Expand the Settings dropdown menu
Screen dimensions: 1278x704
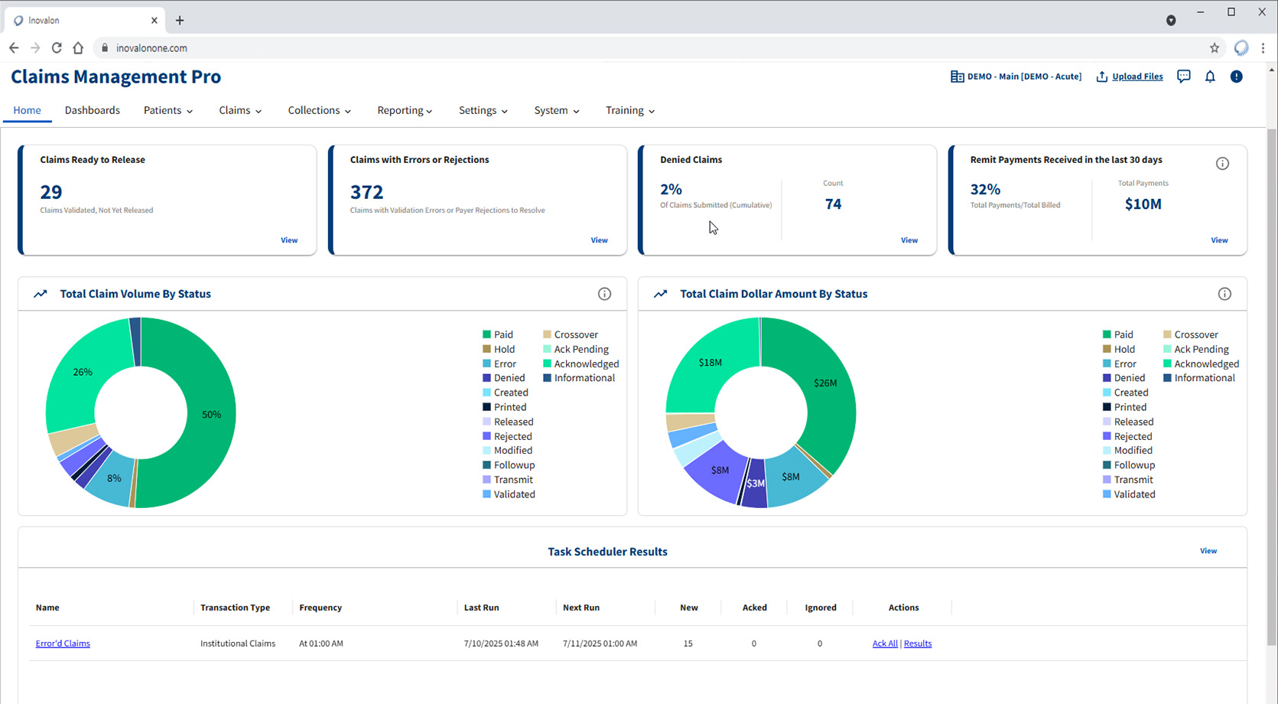(x=483, y=110)
